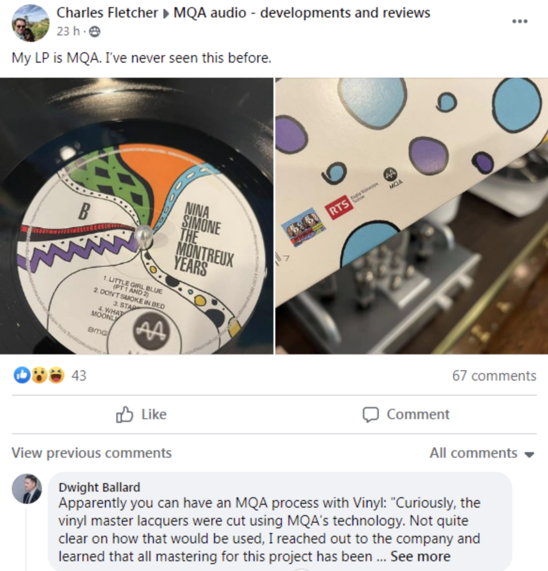Expand comment with See more
Screen dimensions: 548x571
tap(421, 556)
